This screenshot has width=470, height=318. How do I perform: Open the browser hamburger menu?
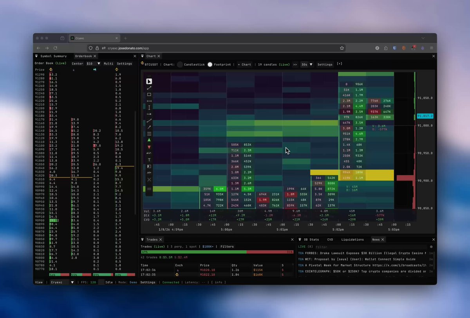click(x=431, y=48)
